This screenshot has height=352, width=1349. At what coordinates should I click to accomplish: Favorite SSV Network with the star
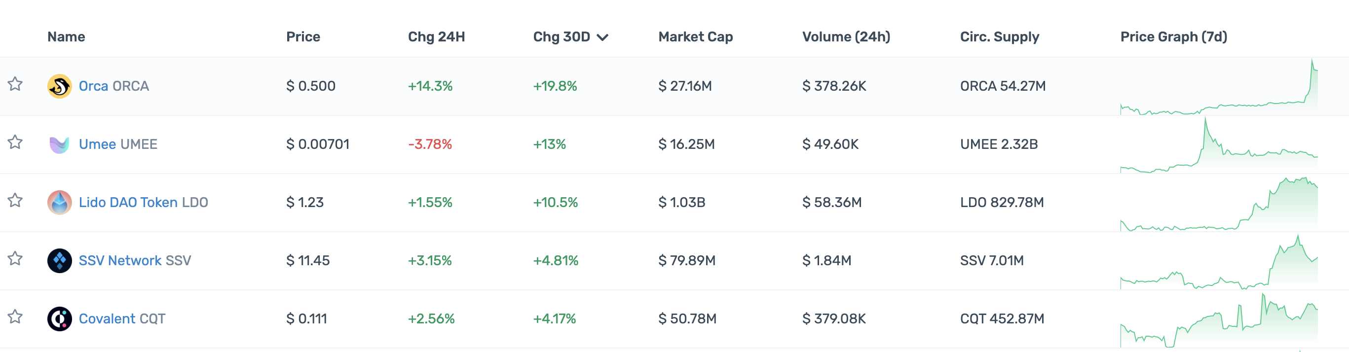(x=15, y=258)
